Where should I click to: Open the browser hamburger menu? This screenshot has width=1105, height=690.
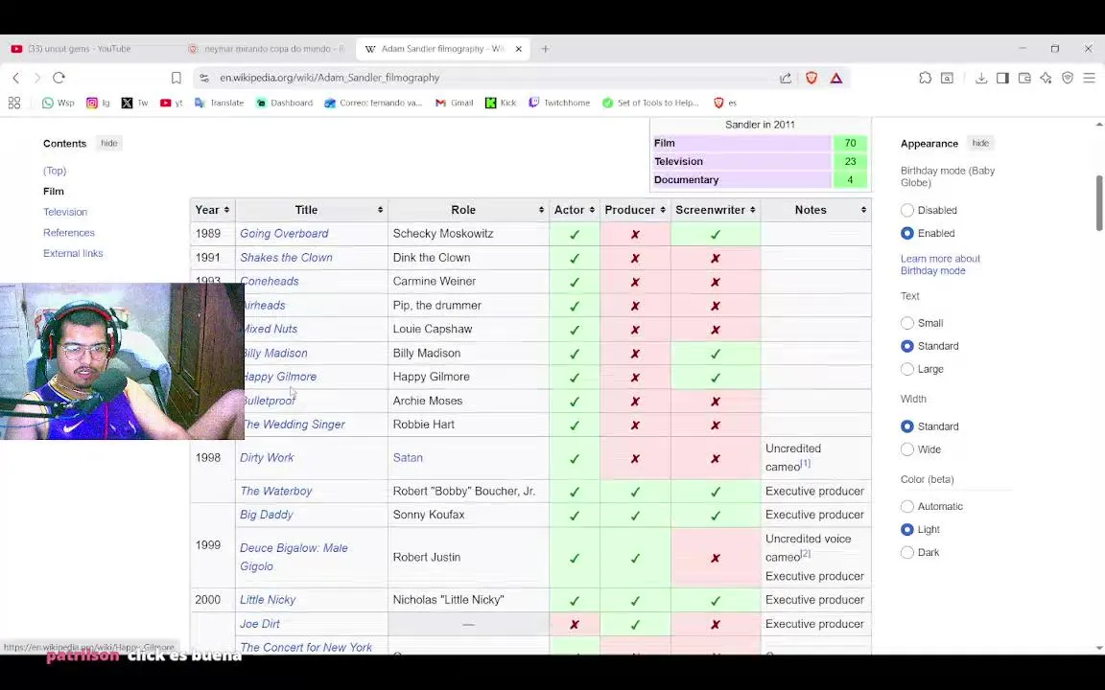pos(1090,78)
